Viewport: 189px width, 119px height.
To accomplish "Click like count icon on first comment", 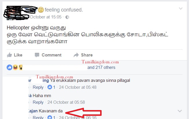I will (50, 87).
